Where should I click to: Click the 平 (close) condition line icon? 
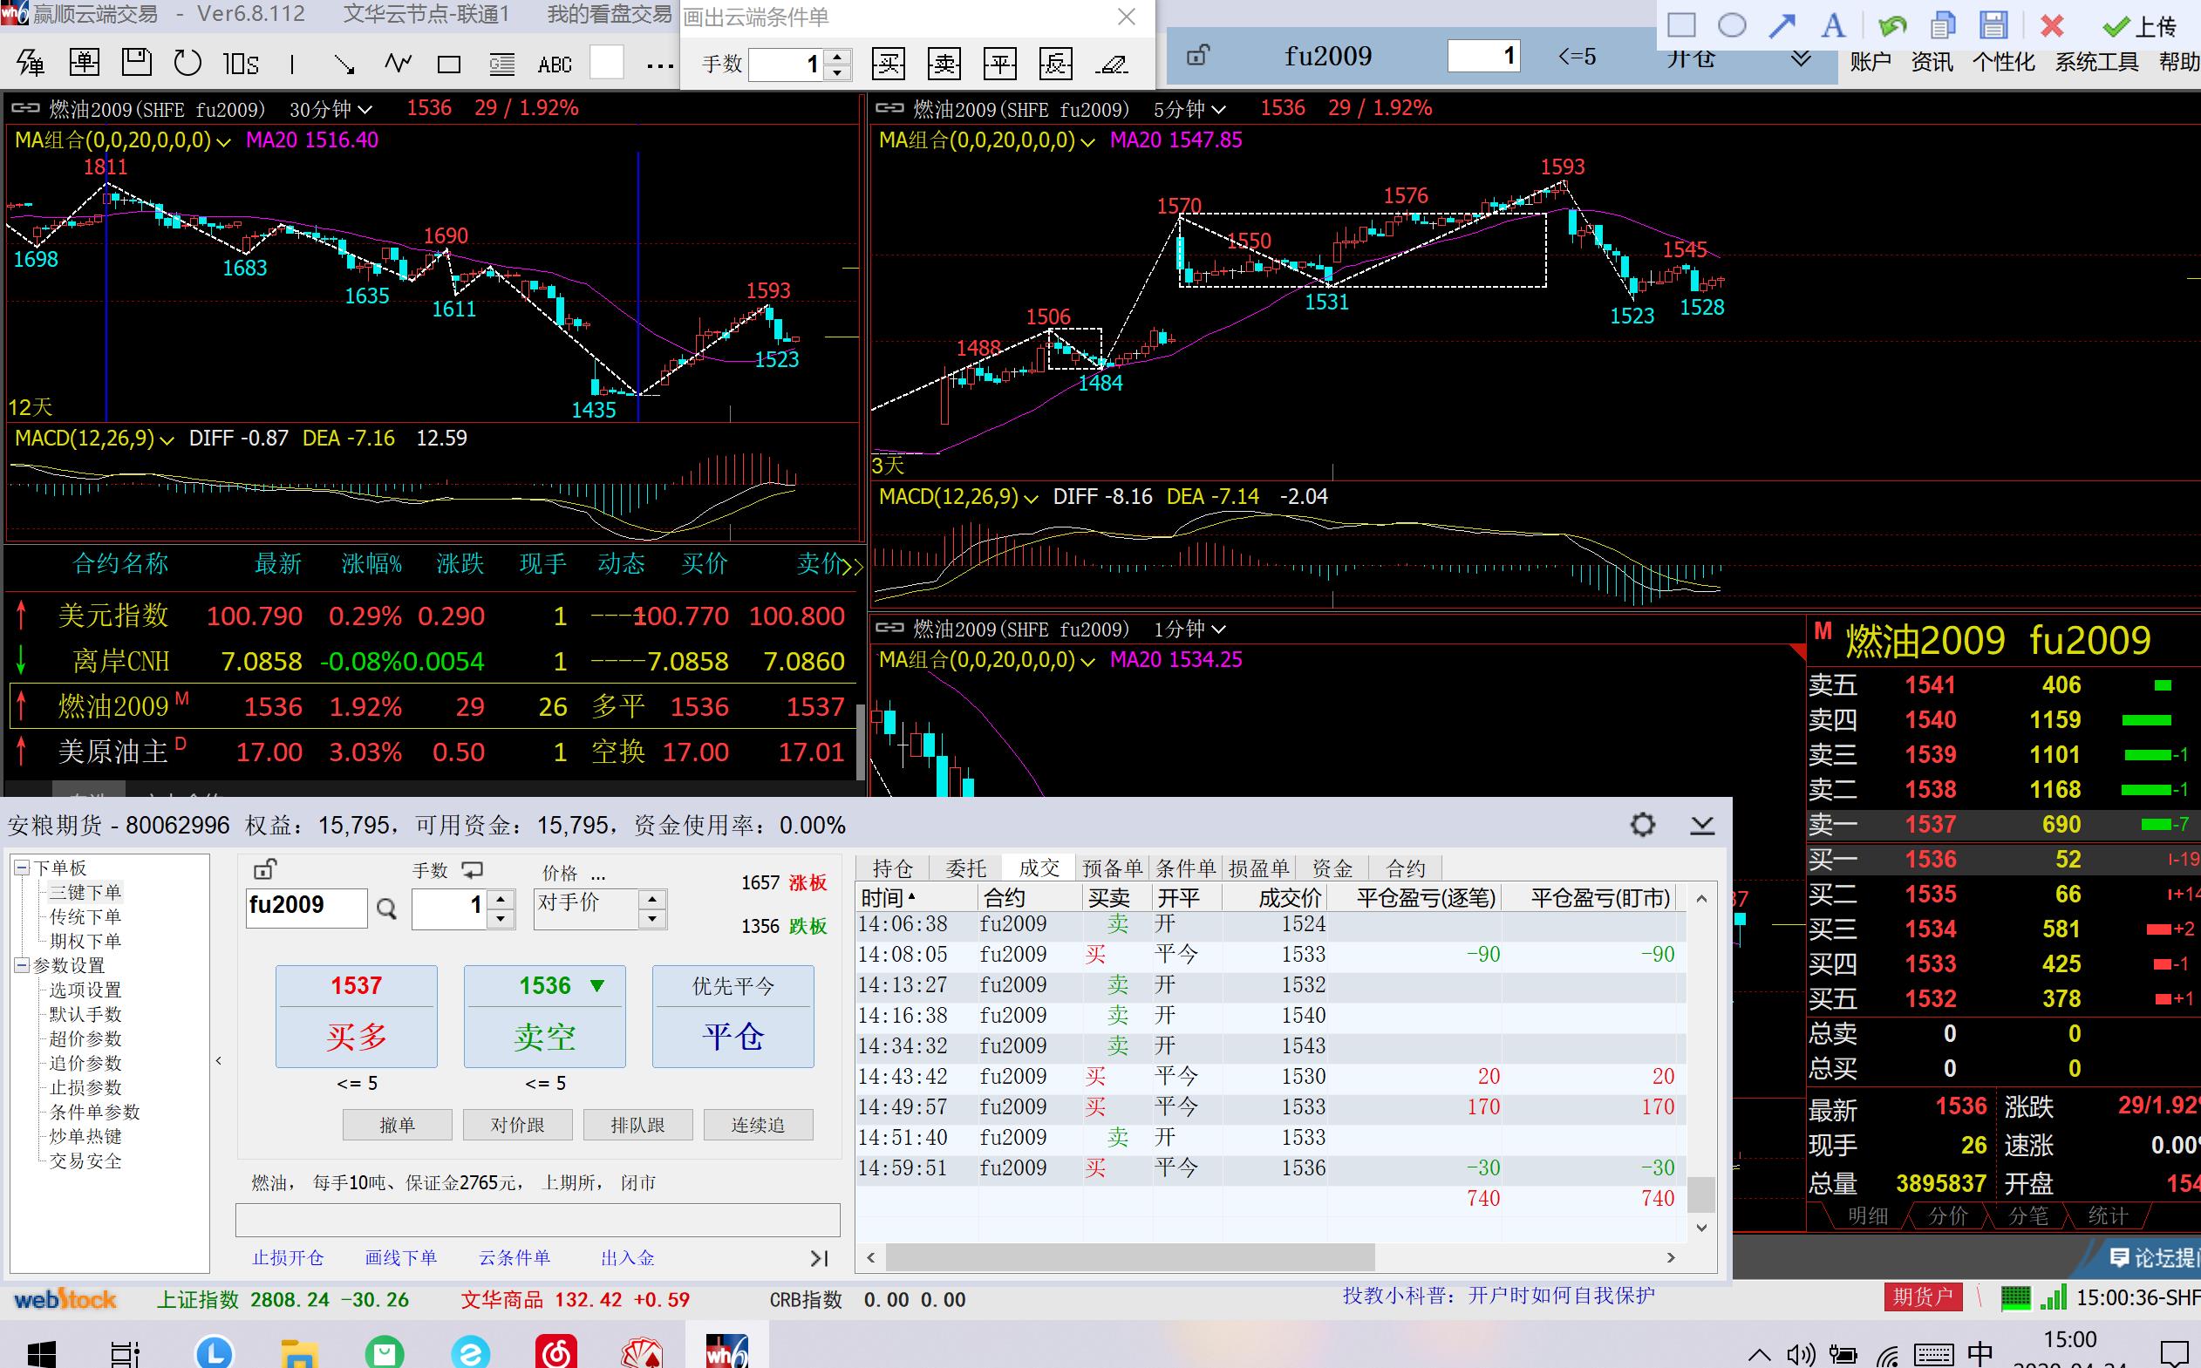click(x=999, y=64)
